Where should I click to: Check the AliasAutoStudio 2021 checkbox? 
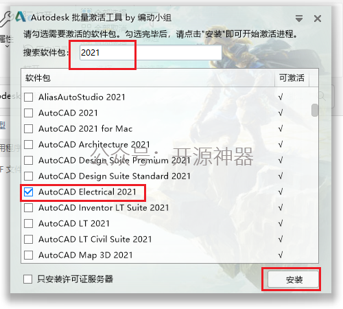(x=28, y=97)
